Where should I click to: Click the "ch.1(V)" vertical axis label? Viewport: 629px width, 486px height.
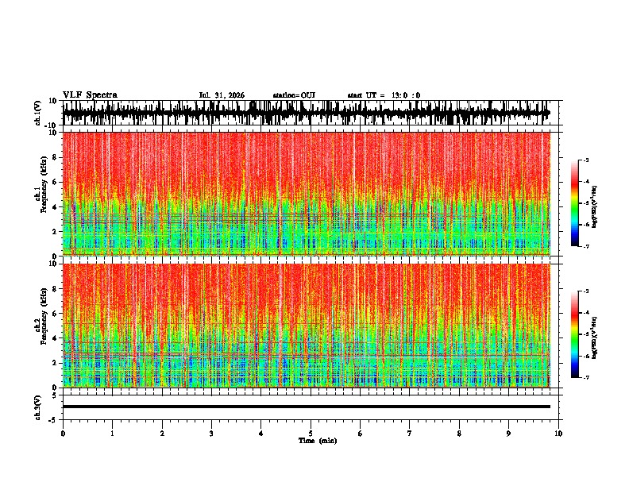coord(38,113)
